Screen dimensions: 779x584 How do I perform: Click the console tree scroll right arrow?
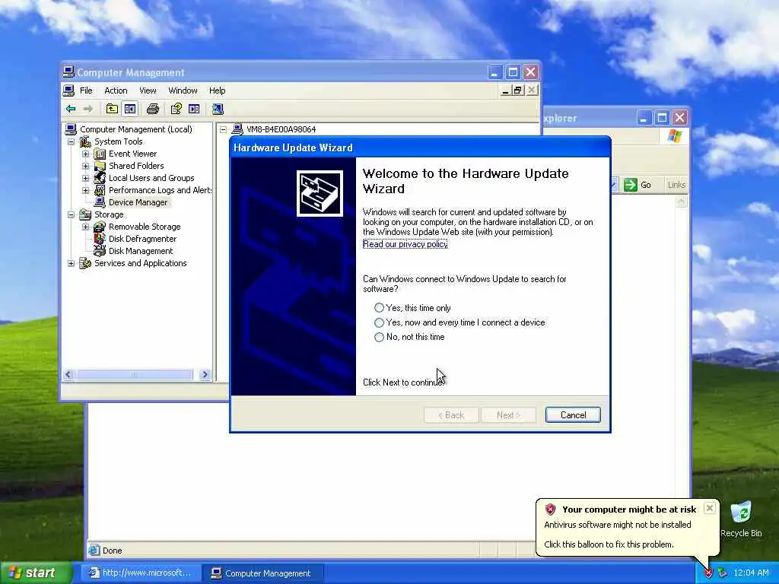click(205, 375)
